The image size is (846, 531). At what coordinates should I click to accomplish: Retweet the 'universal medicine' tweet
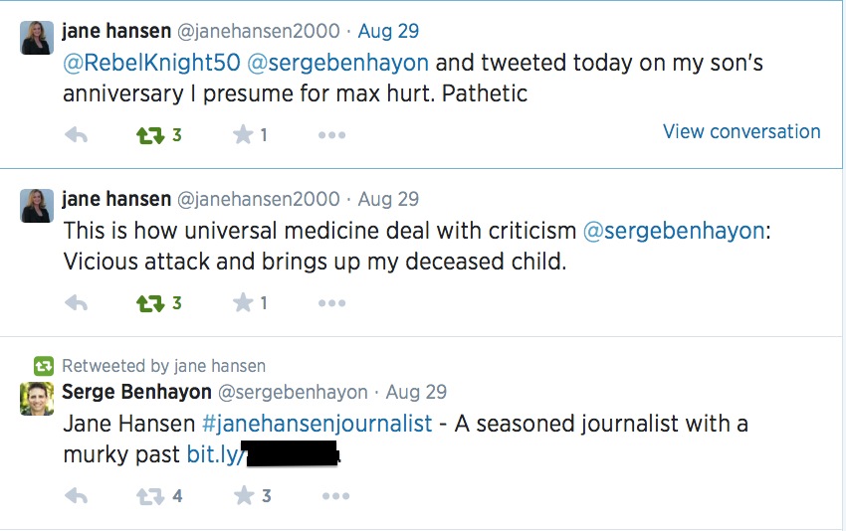[x=149, y=303]
